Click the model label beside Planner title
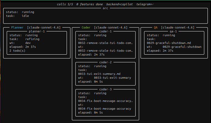Screen dimensions: 211x123 [x=44, y=27]
